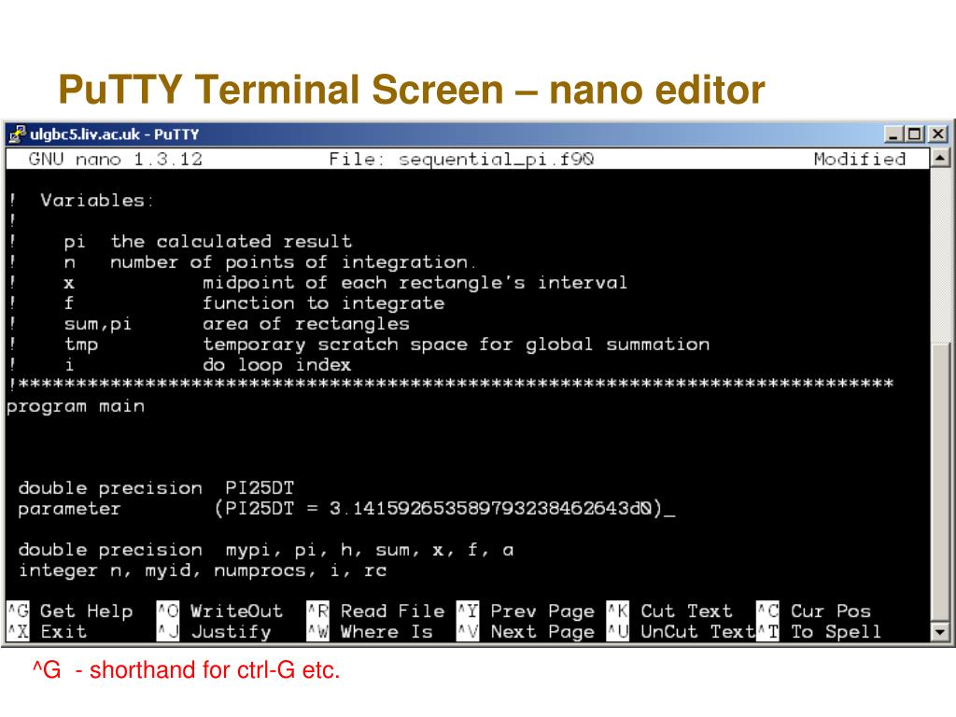Click the ^J Justify shortcut

214,632
